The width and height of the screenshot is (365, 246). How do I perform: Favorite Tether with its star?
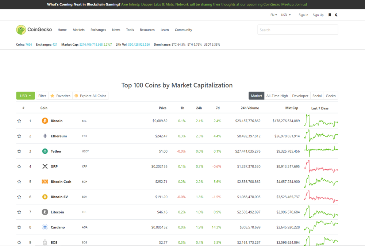point(19,151)
